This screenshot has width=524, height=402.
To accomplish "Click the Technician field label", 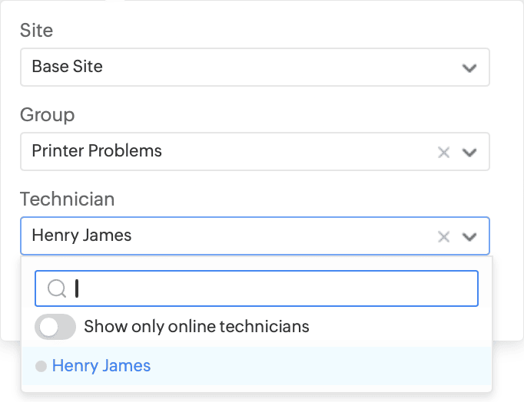I will point(68,199).
